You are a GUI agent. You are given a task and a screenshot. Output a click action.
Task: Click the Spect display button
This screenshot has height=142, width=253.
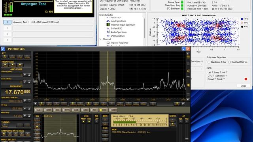point(42,104)
